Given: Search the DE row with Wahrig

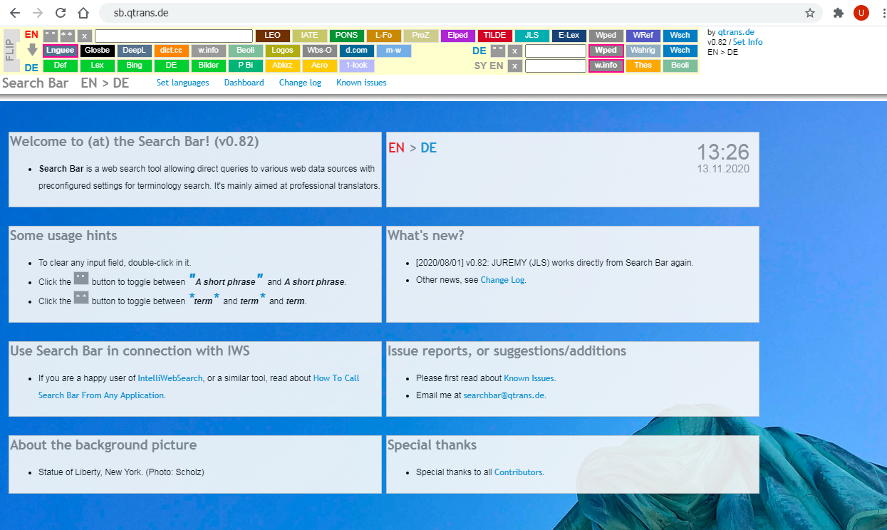Looking at the screenshot, I should (x=643, y=50).
